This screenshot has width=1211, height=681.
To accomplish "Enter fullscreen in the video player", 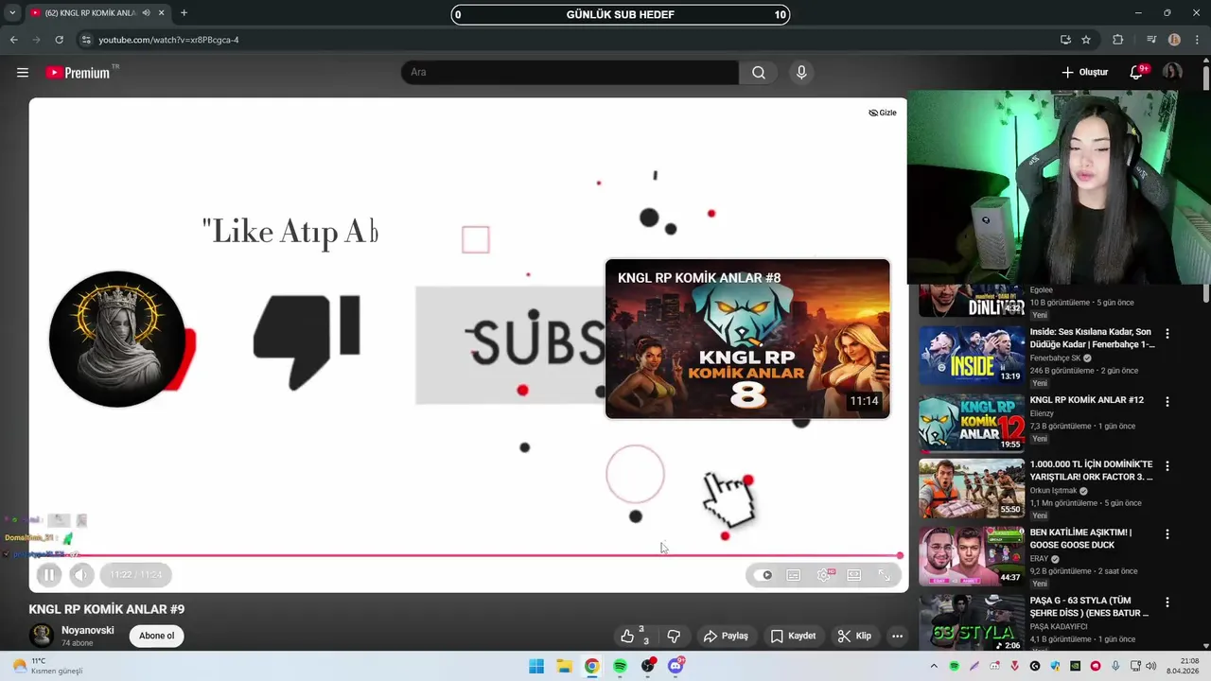I will 885,575.
